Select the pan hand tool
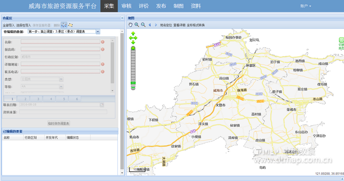 131,25
